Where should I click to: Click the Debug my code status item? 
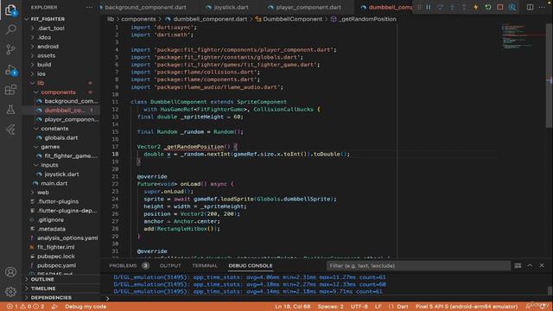point(86,307)
